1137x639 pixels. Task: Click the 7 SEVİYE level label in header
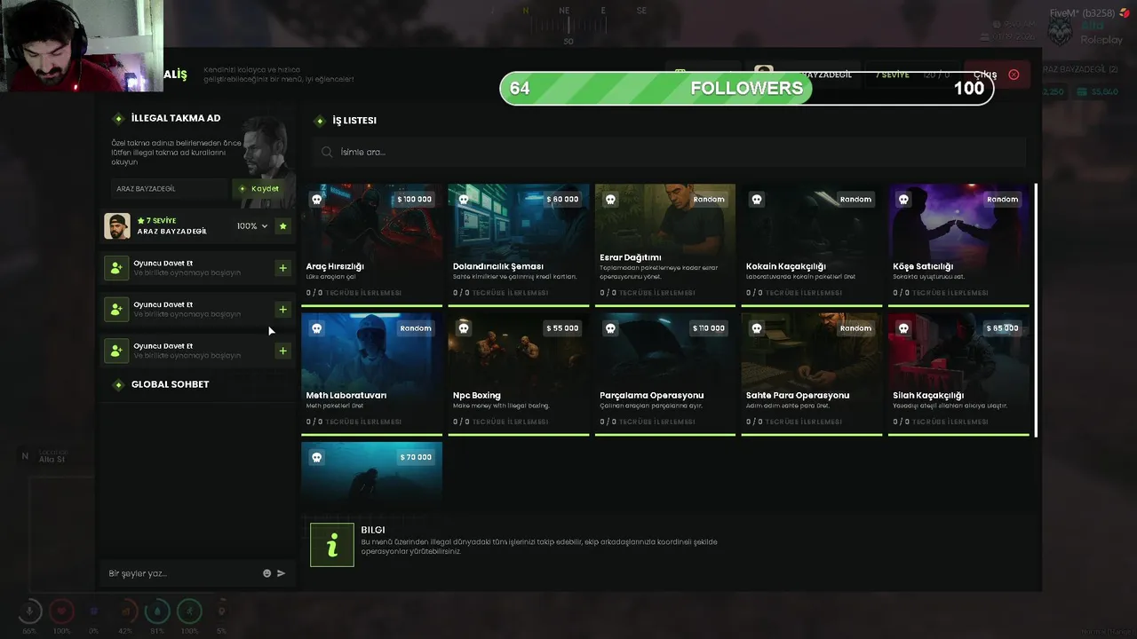pyautogui.click(x=893, y=75)
